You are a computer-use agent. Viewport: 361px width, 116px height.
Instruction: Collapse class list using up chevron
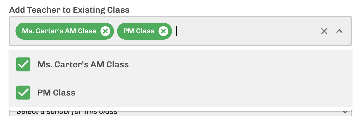click(339, 31)
